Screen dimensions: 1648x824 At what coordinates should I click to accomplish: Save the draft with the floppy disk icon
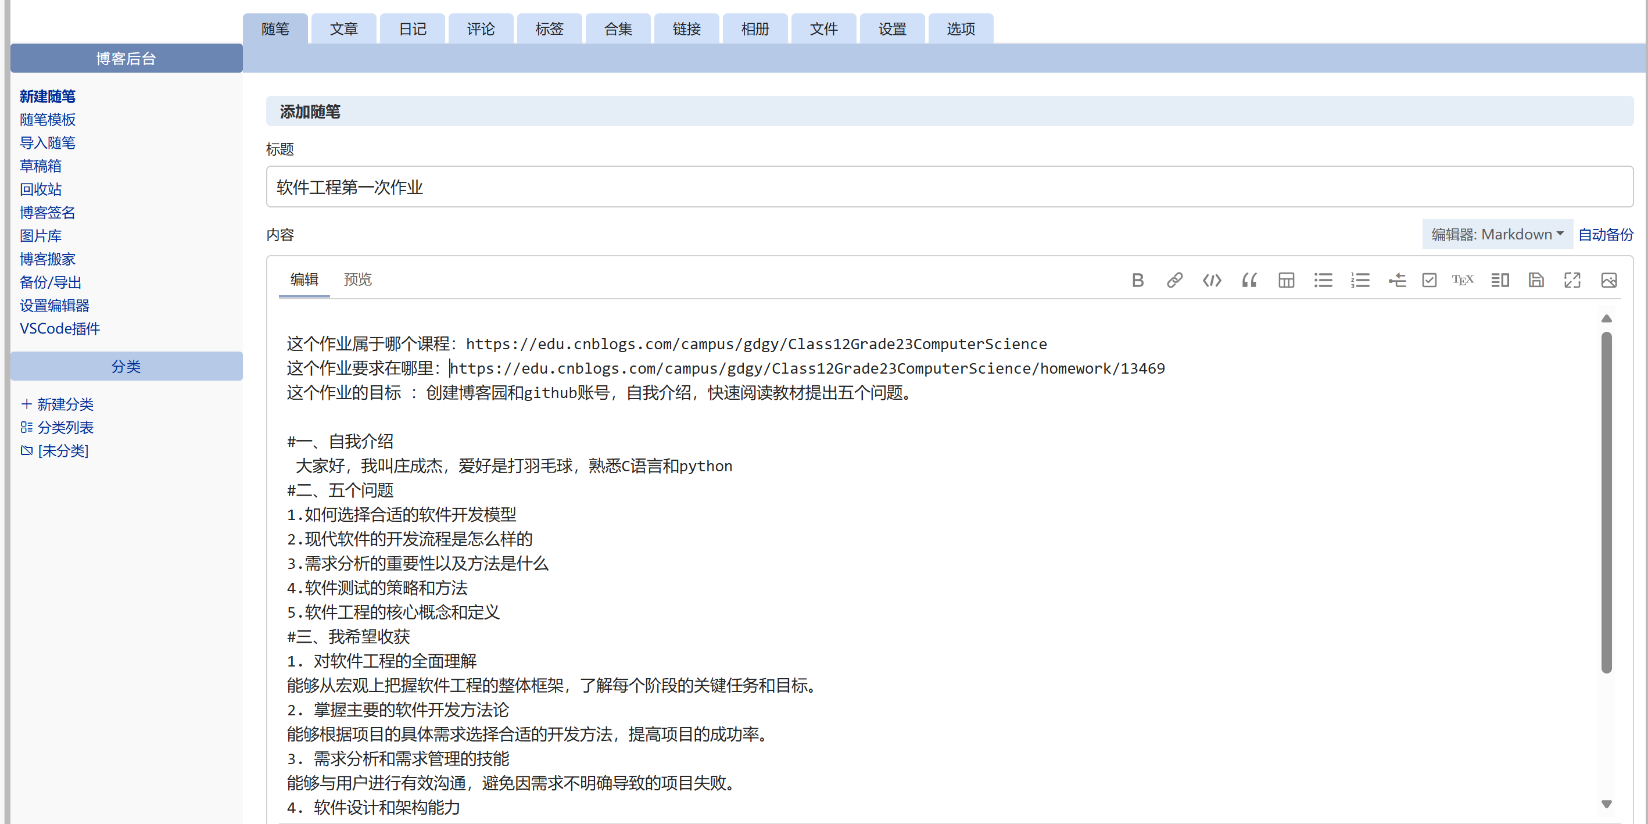1535,280
